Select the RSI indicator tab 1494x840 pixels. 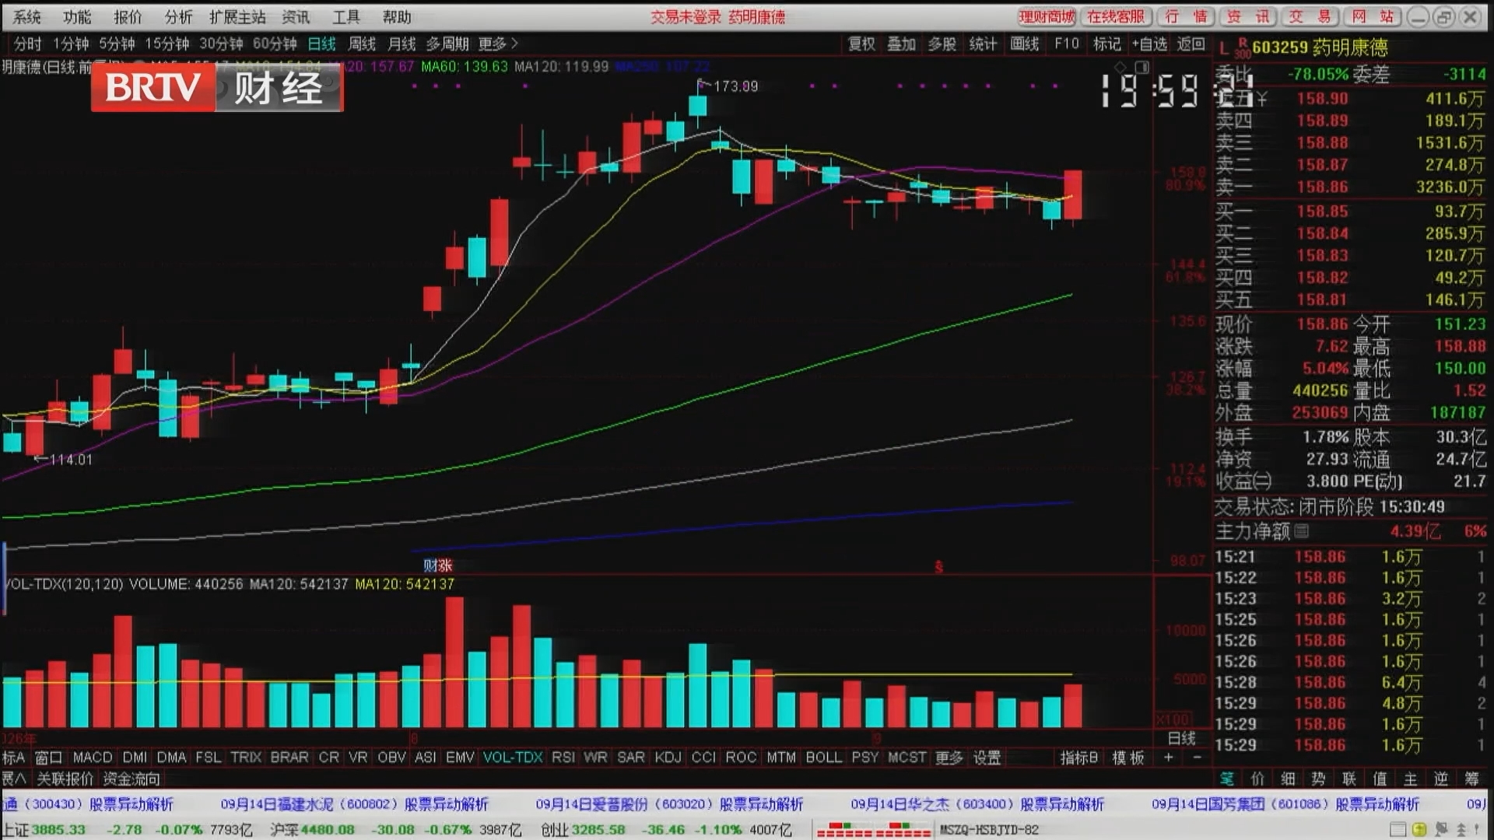[x=563, y=758]
